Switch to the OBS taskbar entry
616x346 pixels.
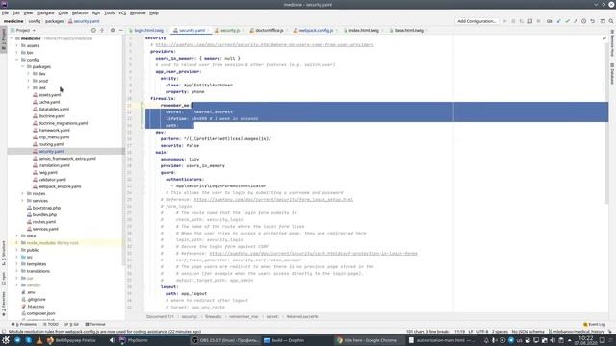(x=225, y=340)
